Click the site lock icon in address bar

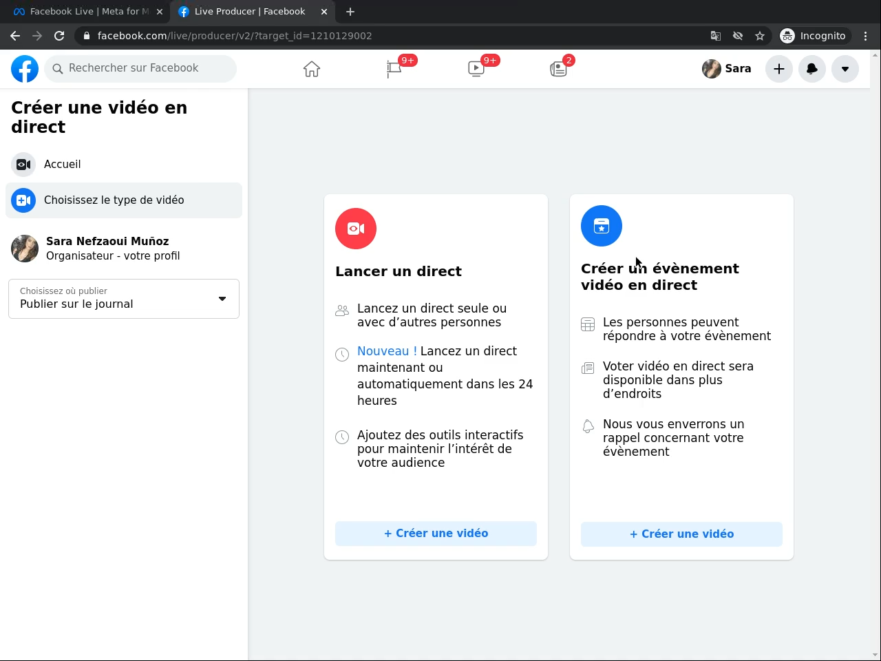coord(86,36)
